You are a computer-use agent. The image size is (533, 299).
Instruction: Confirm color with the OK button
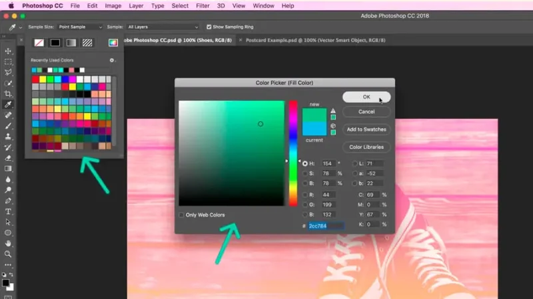pos(366,97)
